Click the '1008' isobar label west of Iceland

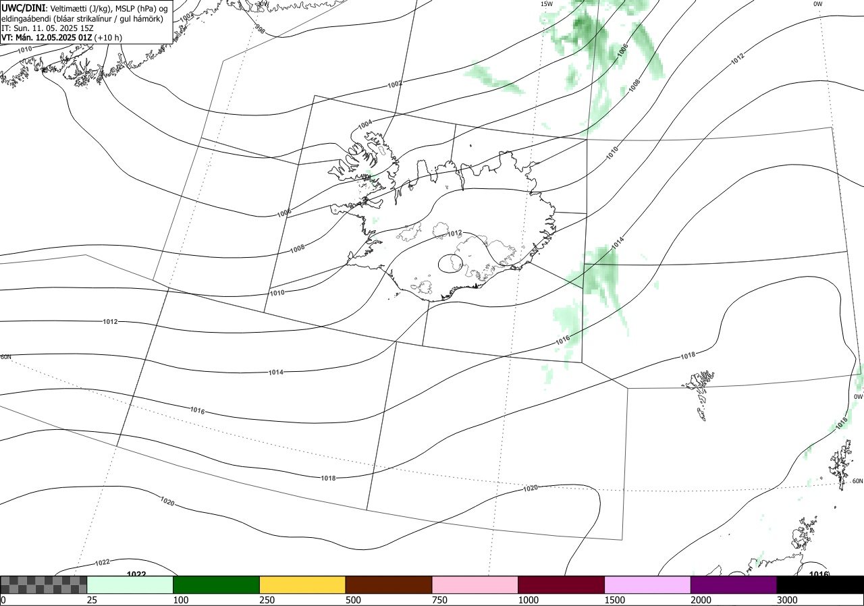[x=297, y=249]
